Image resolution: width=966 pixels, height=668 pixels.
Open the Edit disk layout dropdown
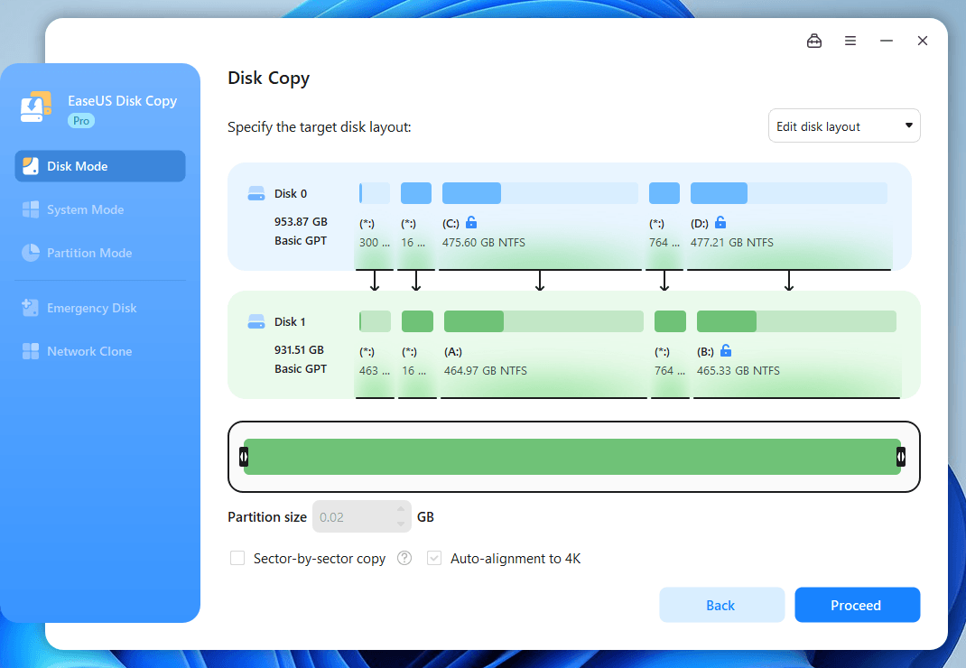pyautogui.click(x=844, y=125)
